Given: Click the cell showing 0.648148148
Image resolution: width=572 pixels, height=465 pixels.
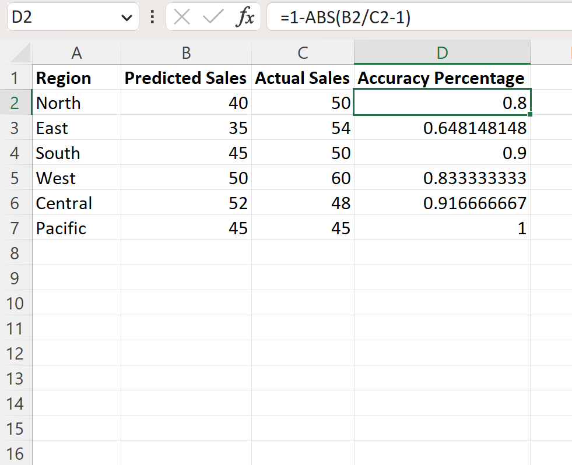Looking at the screenshot, I should click(442, 128).
